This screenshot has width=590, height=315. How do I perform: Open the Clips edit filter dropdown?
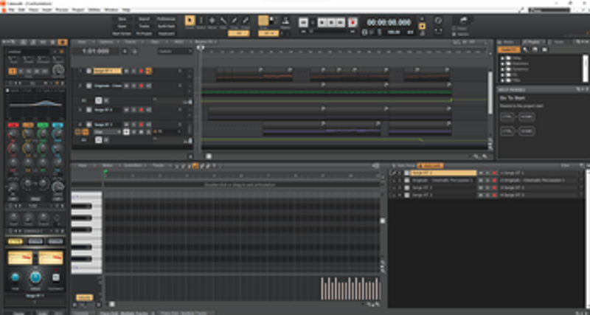[107, 132]
